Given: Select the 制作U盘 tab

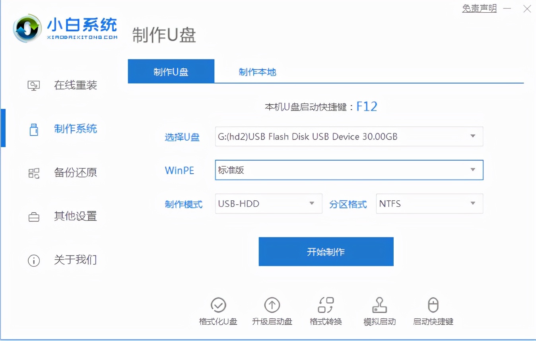Looking at the screenshot, I should (171, 71).
